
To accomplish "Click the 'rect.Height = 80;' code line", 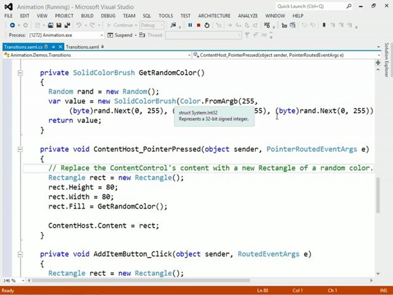I will (83, 187).
